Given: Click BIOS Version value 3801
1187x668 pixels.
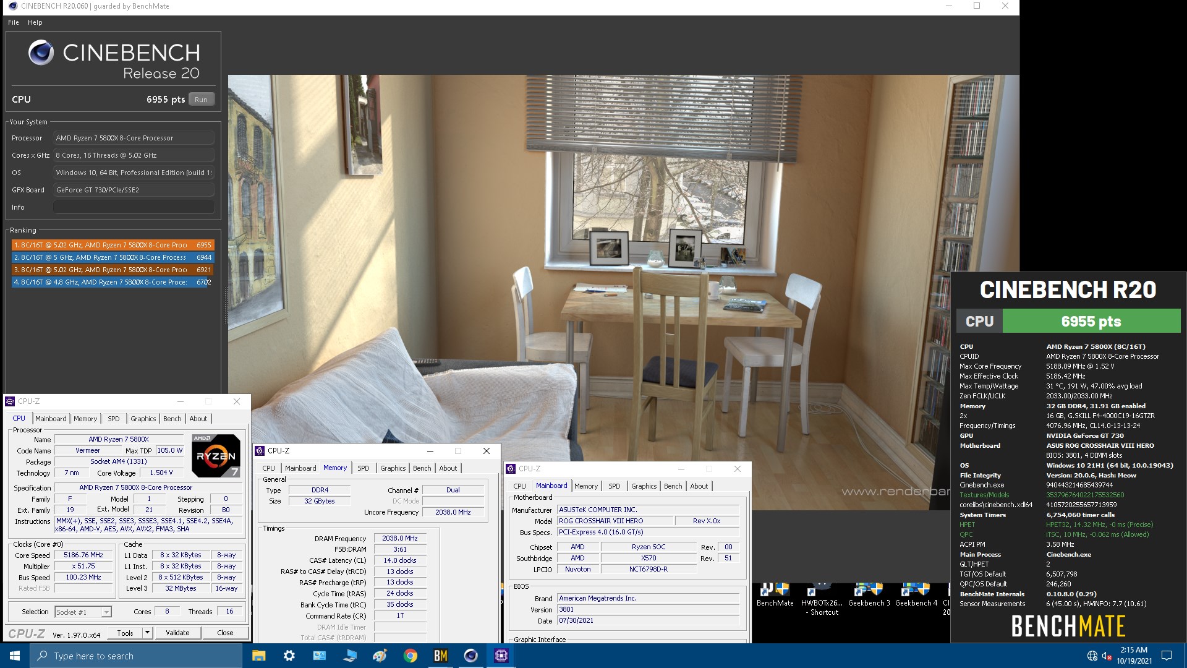Looking at the screenshot, I should (x=648, y=609).
